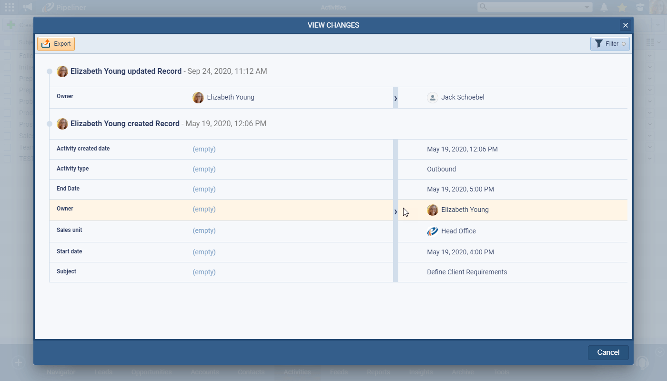667x381 pixels.
Task: Expand the Owner change chevron for Jack Schoebel
Action: (x=395, y=98)
